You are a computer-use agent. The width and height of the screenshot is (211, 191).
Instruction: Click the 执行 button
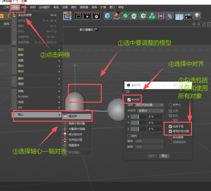[152, 156]
